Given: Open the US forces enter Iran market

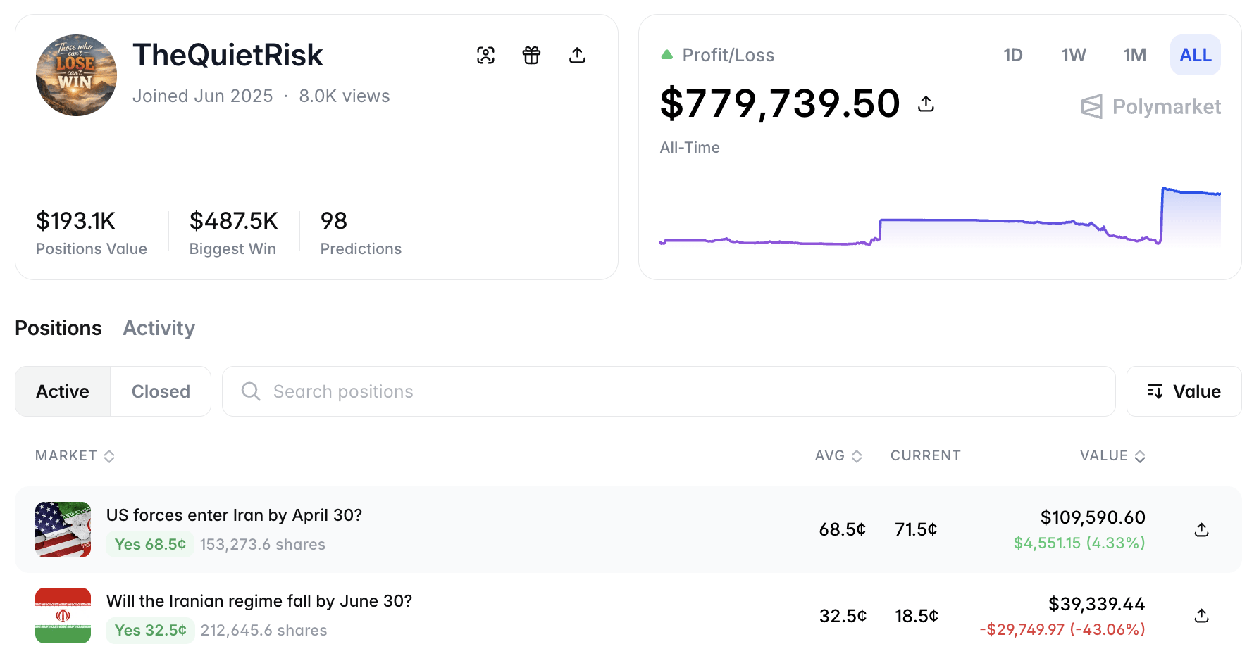Looking at the screenshot, I should point(234,515).
